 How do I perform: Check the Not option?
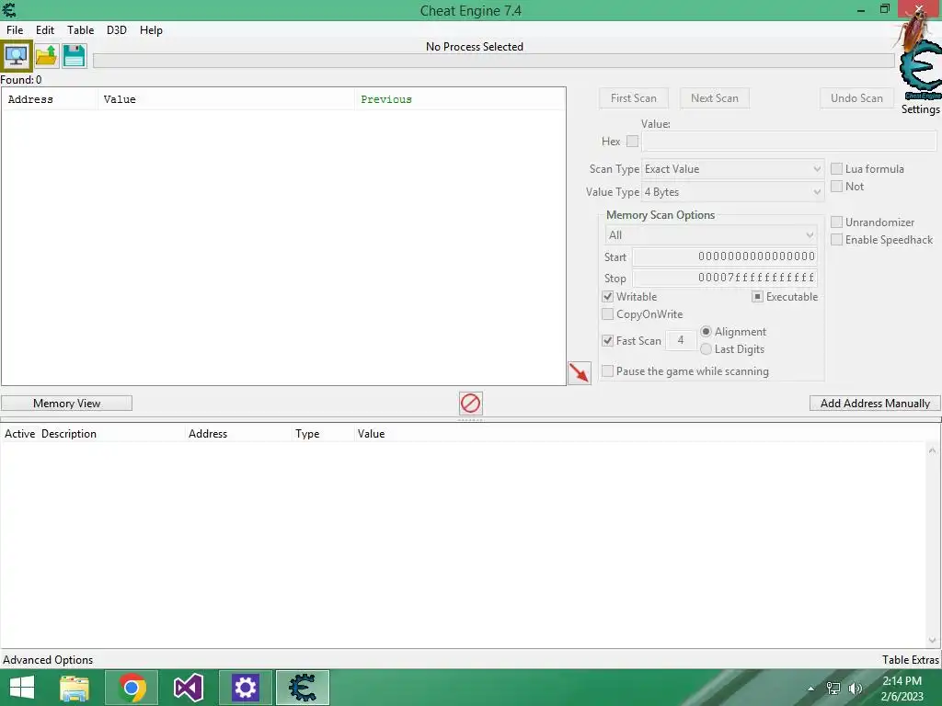click(836, 186)
